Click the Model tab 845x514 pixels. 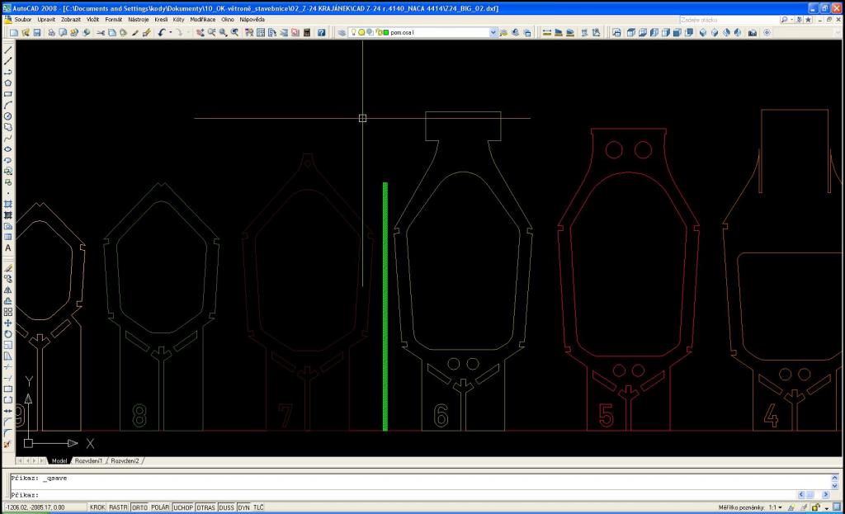tap(59, 460)
